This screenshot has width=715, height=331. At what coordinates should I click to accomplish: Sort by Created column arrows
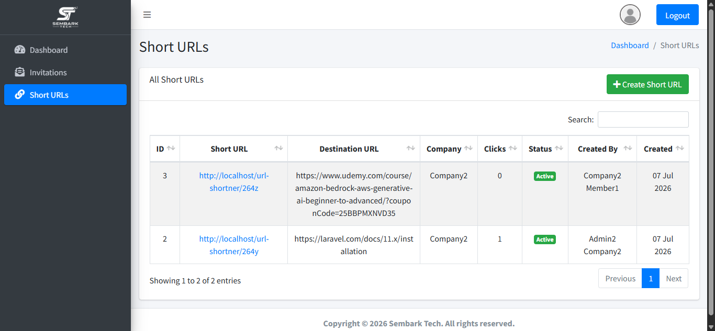[x=680, y=149]
